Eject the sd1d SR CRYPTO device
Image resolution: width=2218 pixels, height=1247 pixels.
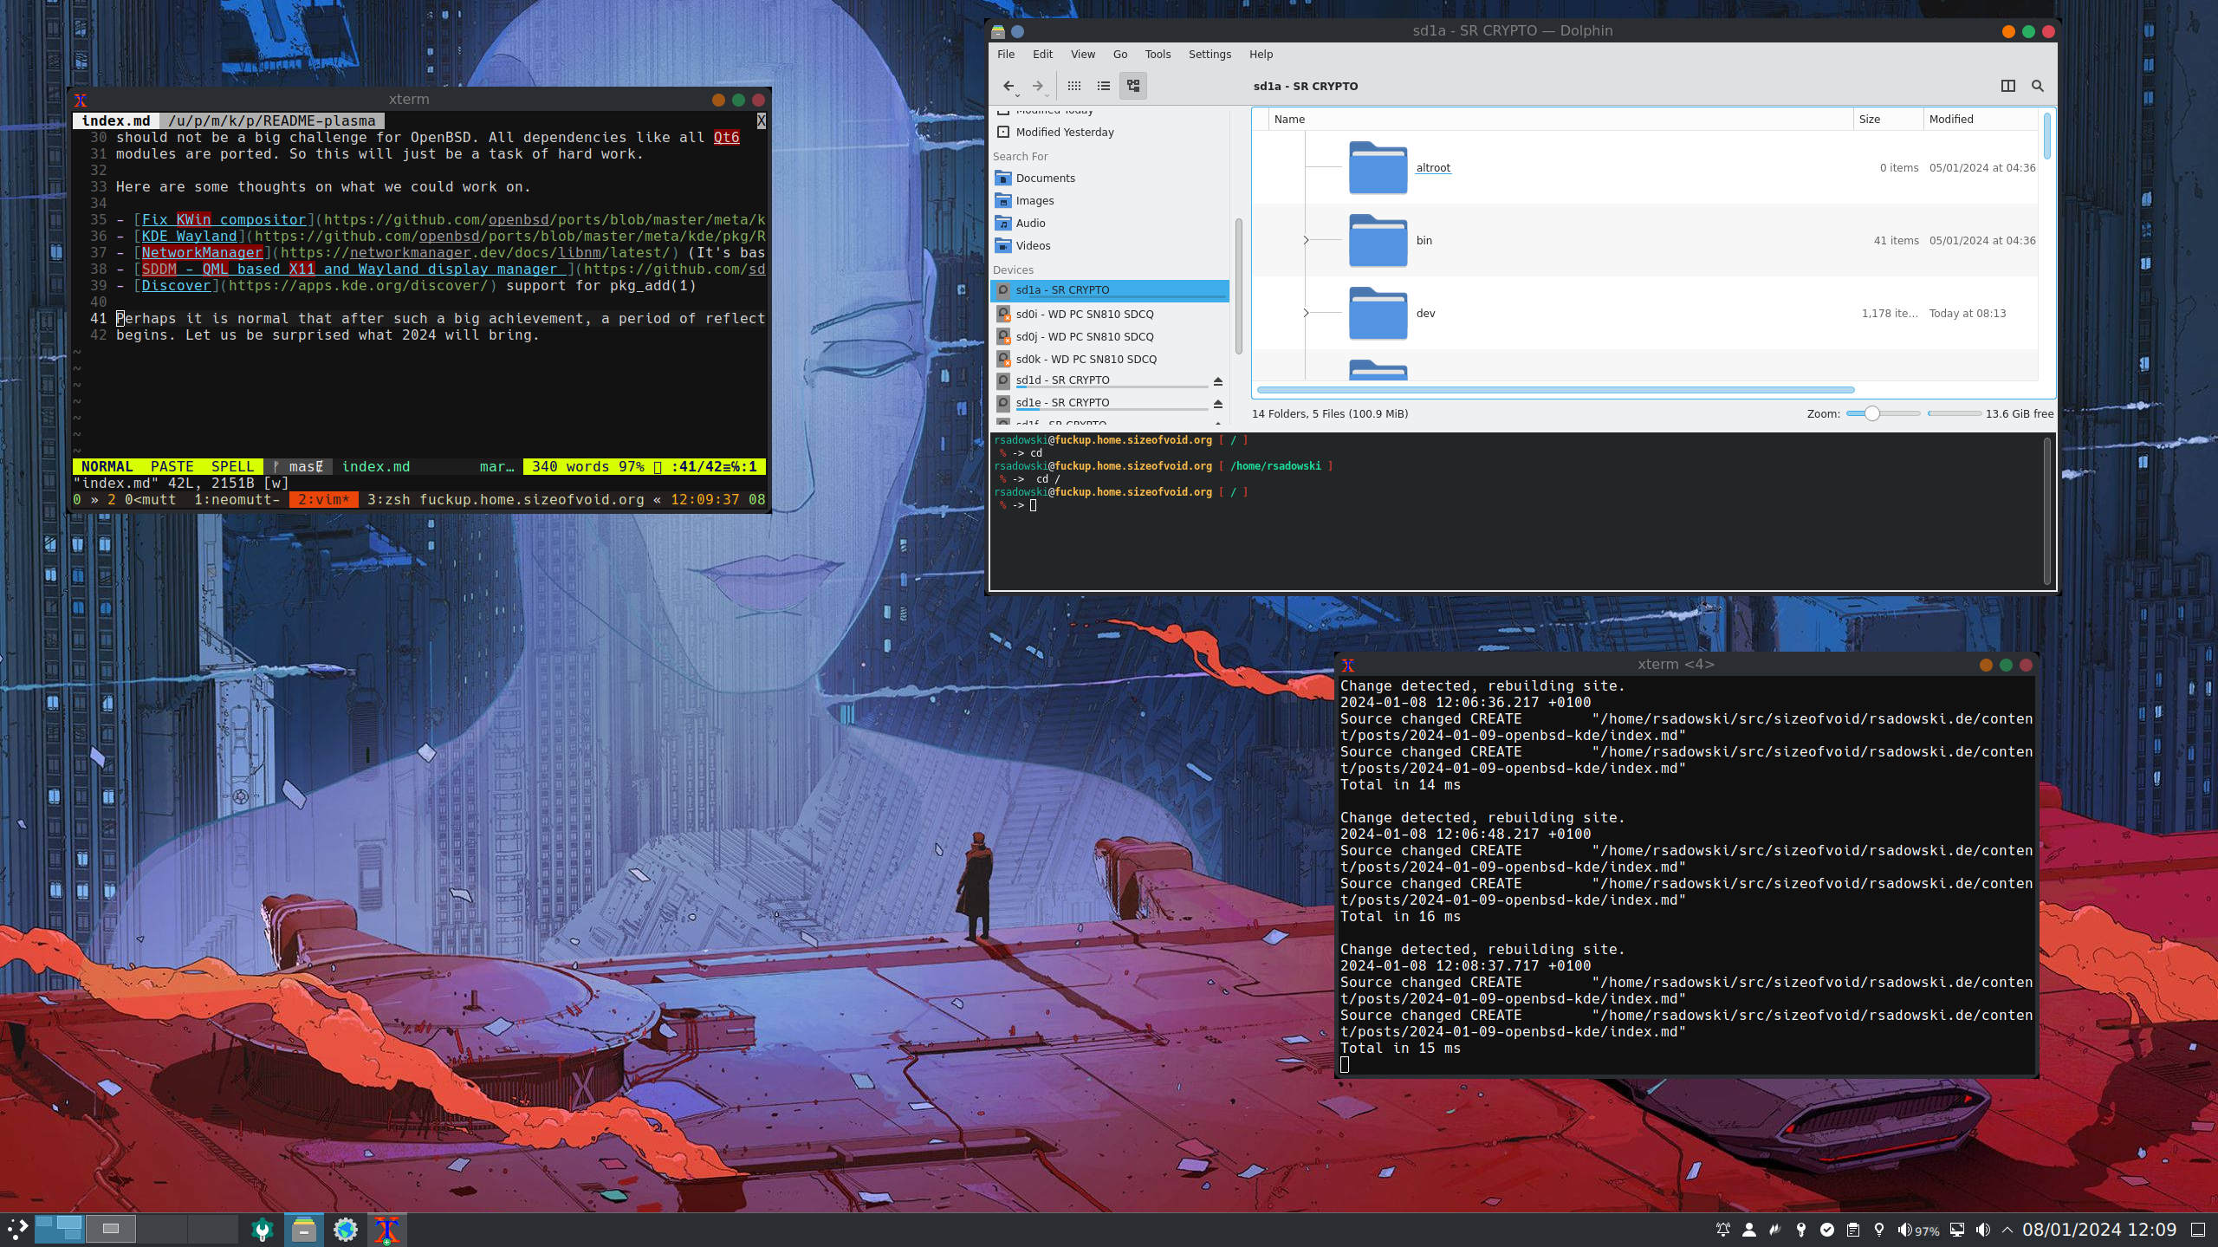1217,381
